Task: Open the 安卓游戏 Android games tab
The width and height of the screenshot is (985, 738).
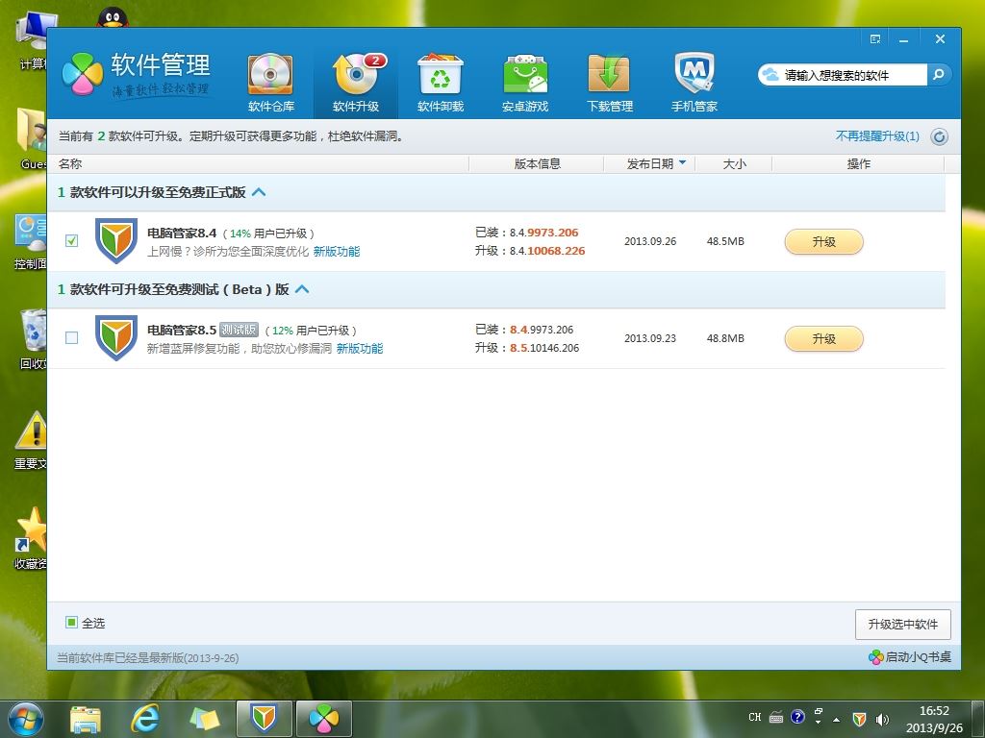Action: click(x=525, y=84)
